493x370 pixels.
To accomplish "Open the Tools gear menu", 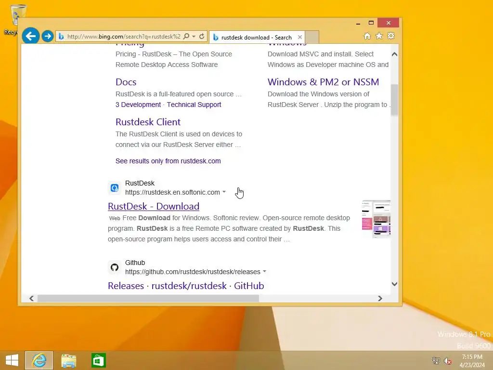I will (391, 36).
